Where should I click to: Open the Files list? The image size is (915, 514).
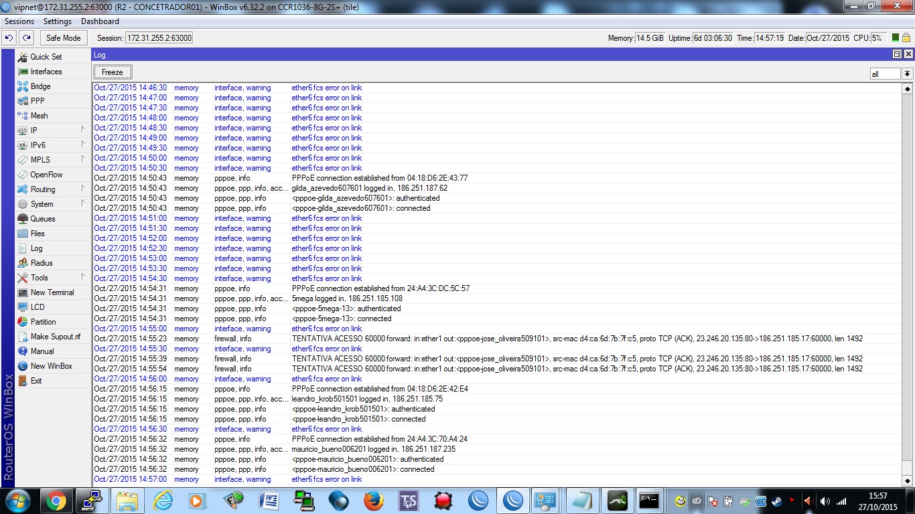(38, 234)
